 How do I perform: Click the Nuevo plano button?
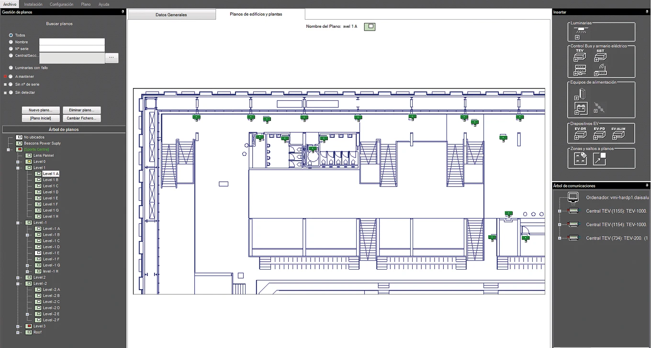(41, 110)
